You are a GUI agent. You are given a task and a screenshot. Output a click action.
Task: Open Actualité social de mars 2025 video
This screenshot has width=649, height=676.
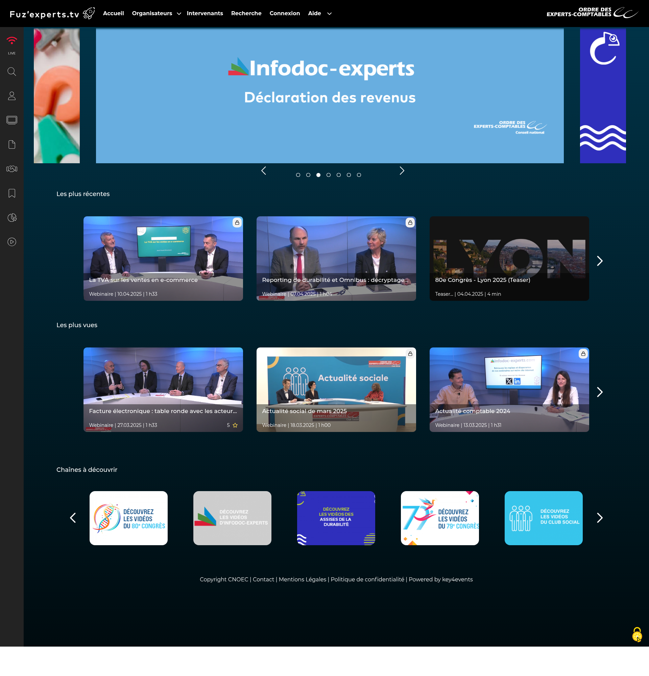point(336,389)
